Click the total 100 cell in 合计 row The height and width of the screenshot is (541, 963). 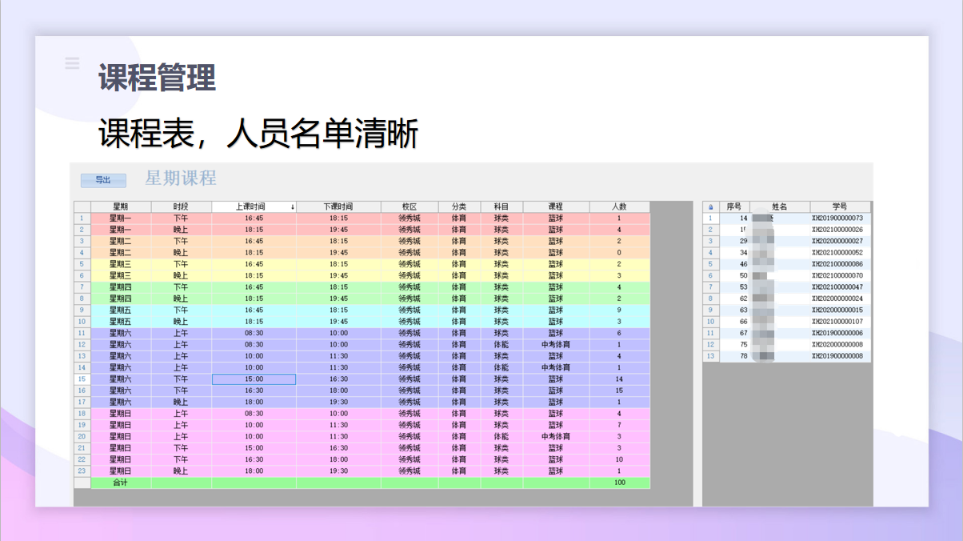pyautogui.click(x=619, y=483)
